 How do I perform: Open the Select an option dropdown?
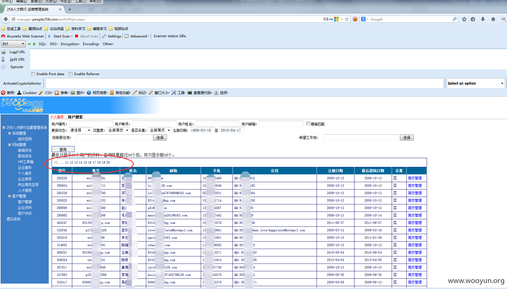click(476, 83)
